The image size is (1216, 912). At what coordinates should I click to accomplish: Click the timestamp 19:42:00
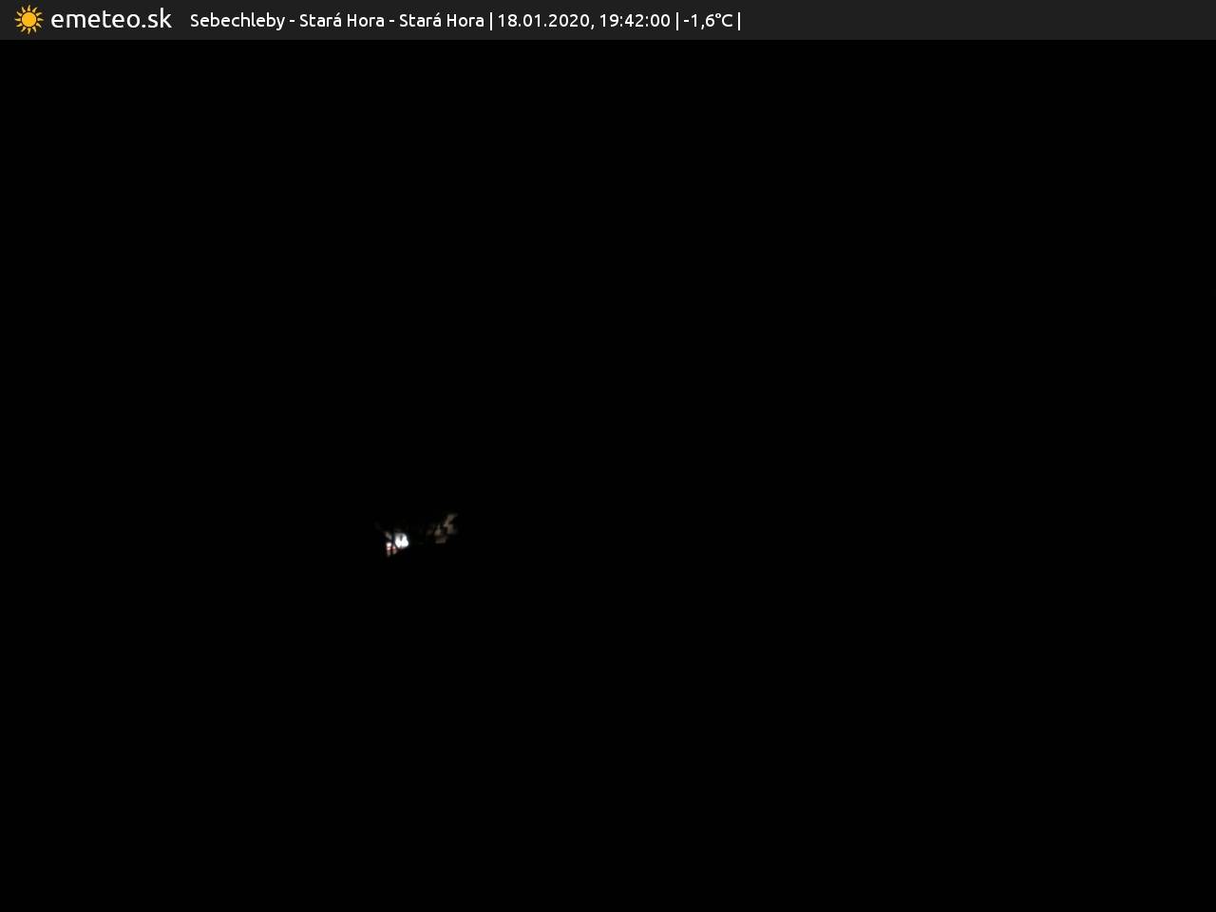click(x=635, y=20)
